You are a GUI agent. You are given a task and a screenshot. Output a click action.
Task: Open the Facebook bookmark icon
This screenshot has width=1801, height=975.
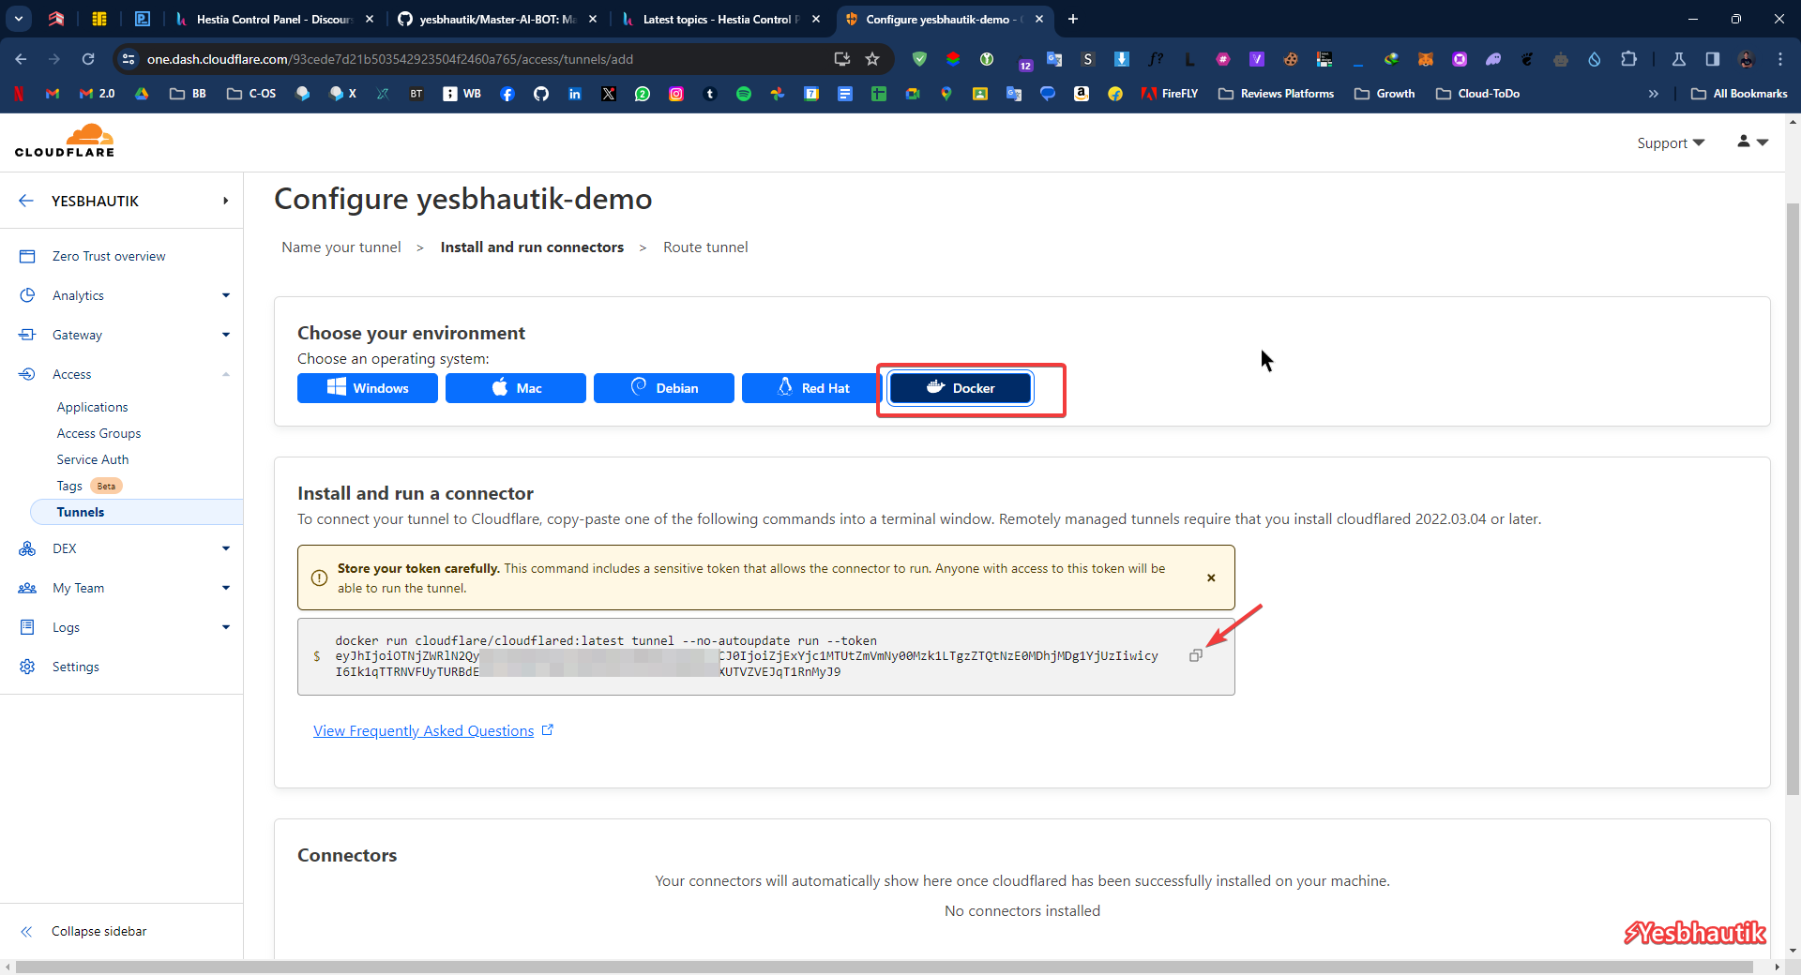click(507, 94)
